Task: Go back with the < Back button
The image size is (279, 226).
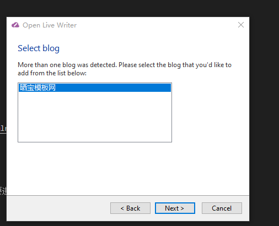Action: point(130,208)
